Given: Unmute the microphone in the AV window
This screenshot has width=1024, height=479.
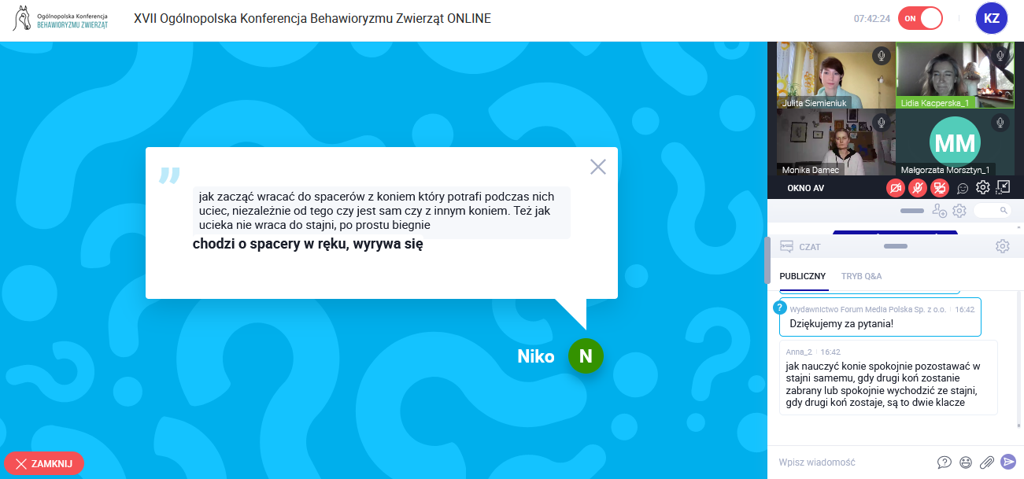Looking at the screenshot, I should tap(918, 188).
